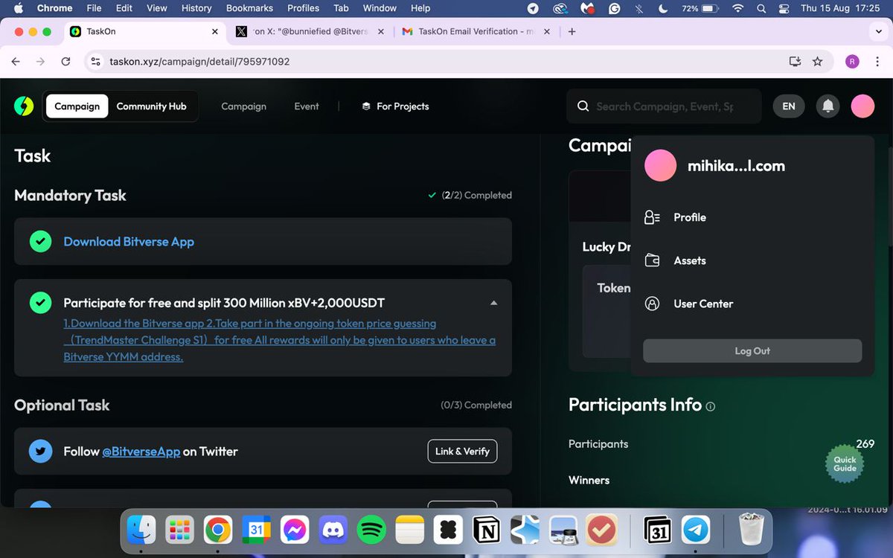Click the Profile icon in account menu

pyautogui.click(x=652, y=217)
